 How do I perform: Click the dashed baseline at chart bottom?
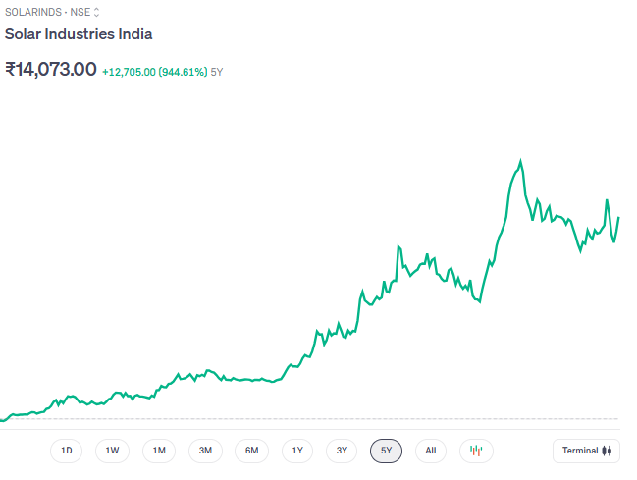tap(314, 419)
